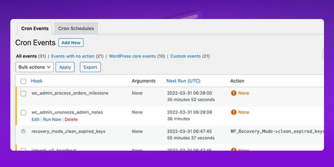Click the warning icon in wc_admin_process_orders_milestone row
This screenshot has height=167, width=334.
click(234, 93)
